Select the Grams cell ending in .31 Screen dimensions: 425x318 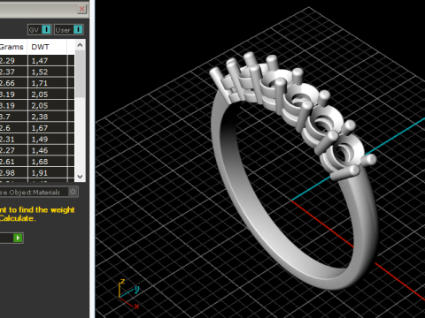click(x=13, y=140)
